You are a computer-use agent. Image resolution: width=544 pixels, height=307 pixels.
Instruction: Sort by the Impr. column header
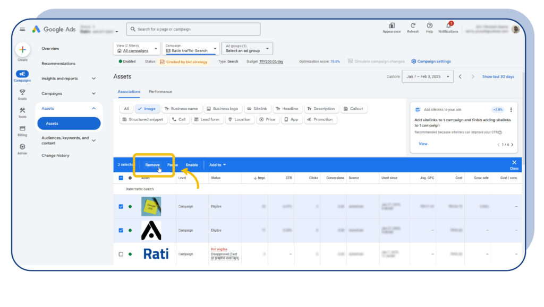pyautogui.click(x=259, y=178)
